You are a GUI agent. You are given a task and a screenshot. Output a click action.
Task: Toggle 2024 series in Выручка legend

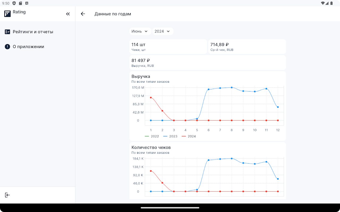(189, 136)
